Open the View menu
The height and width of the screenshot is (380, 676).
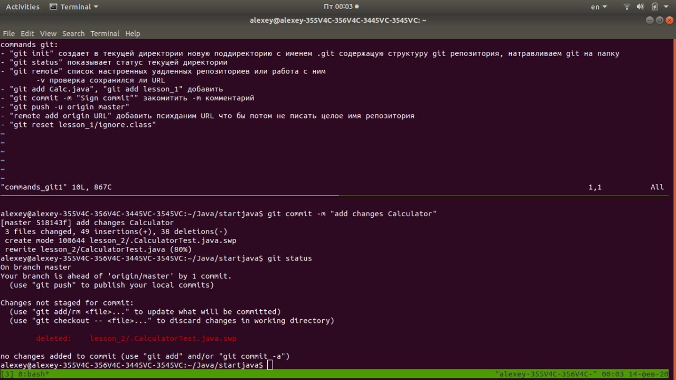click(48, 33)
